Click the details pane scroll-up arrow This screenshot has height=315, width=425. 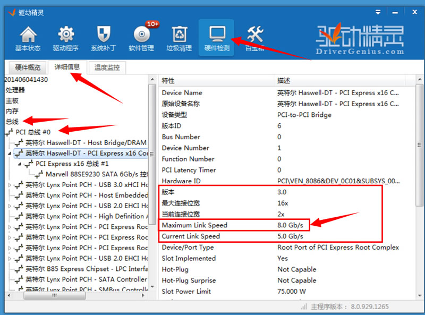point(420,80)
